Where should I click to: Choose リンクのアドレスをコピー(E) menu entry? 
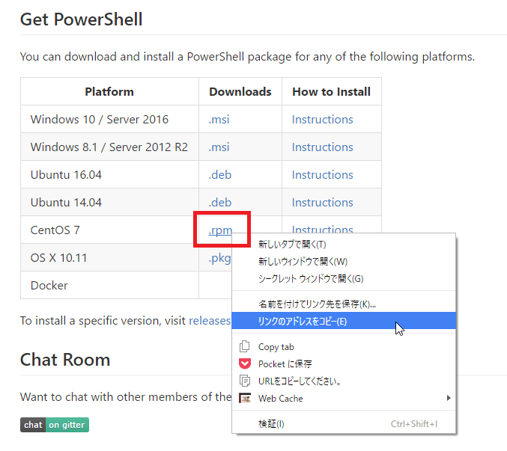point(344,321)
